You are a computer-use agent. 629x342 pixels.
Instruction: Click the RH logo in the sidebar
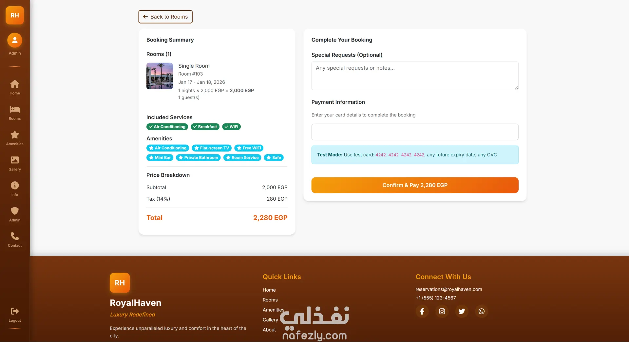click(x=15, y=15)
